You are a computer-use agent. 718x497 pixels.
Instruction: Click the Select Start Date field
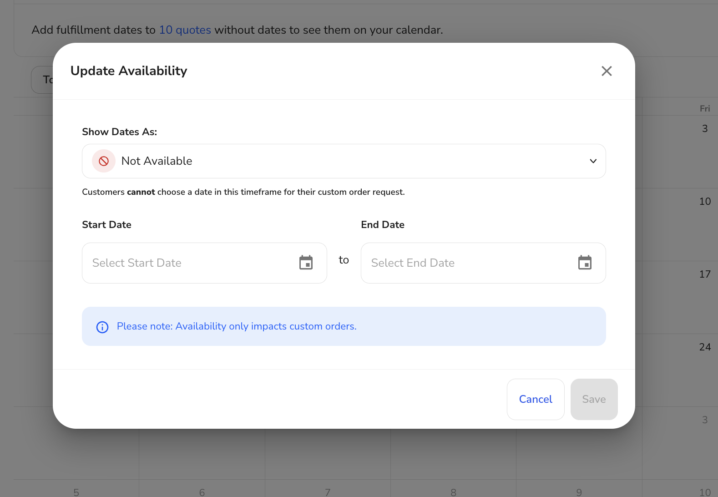(204, 263)
